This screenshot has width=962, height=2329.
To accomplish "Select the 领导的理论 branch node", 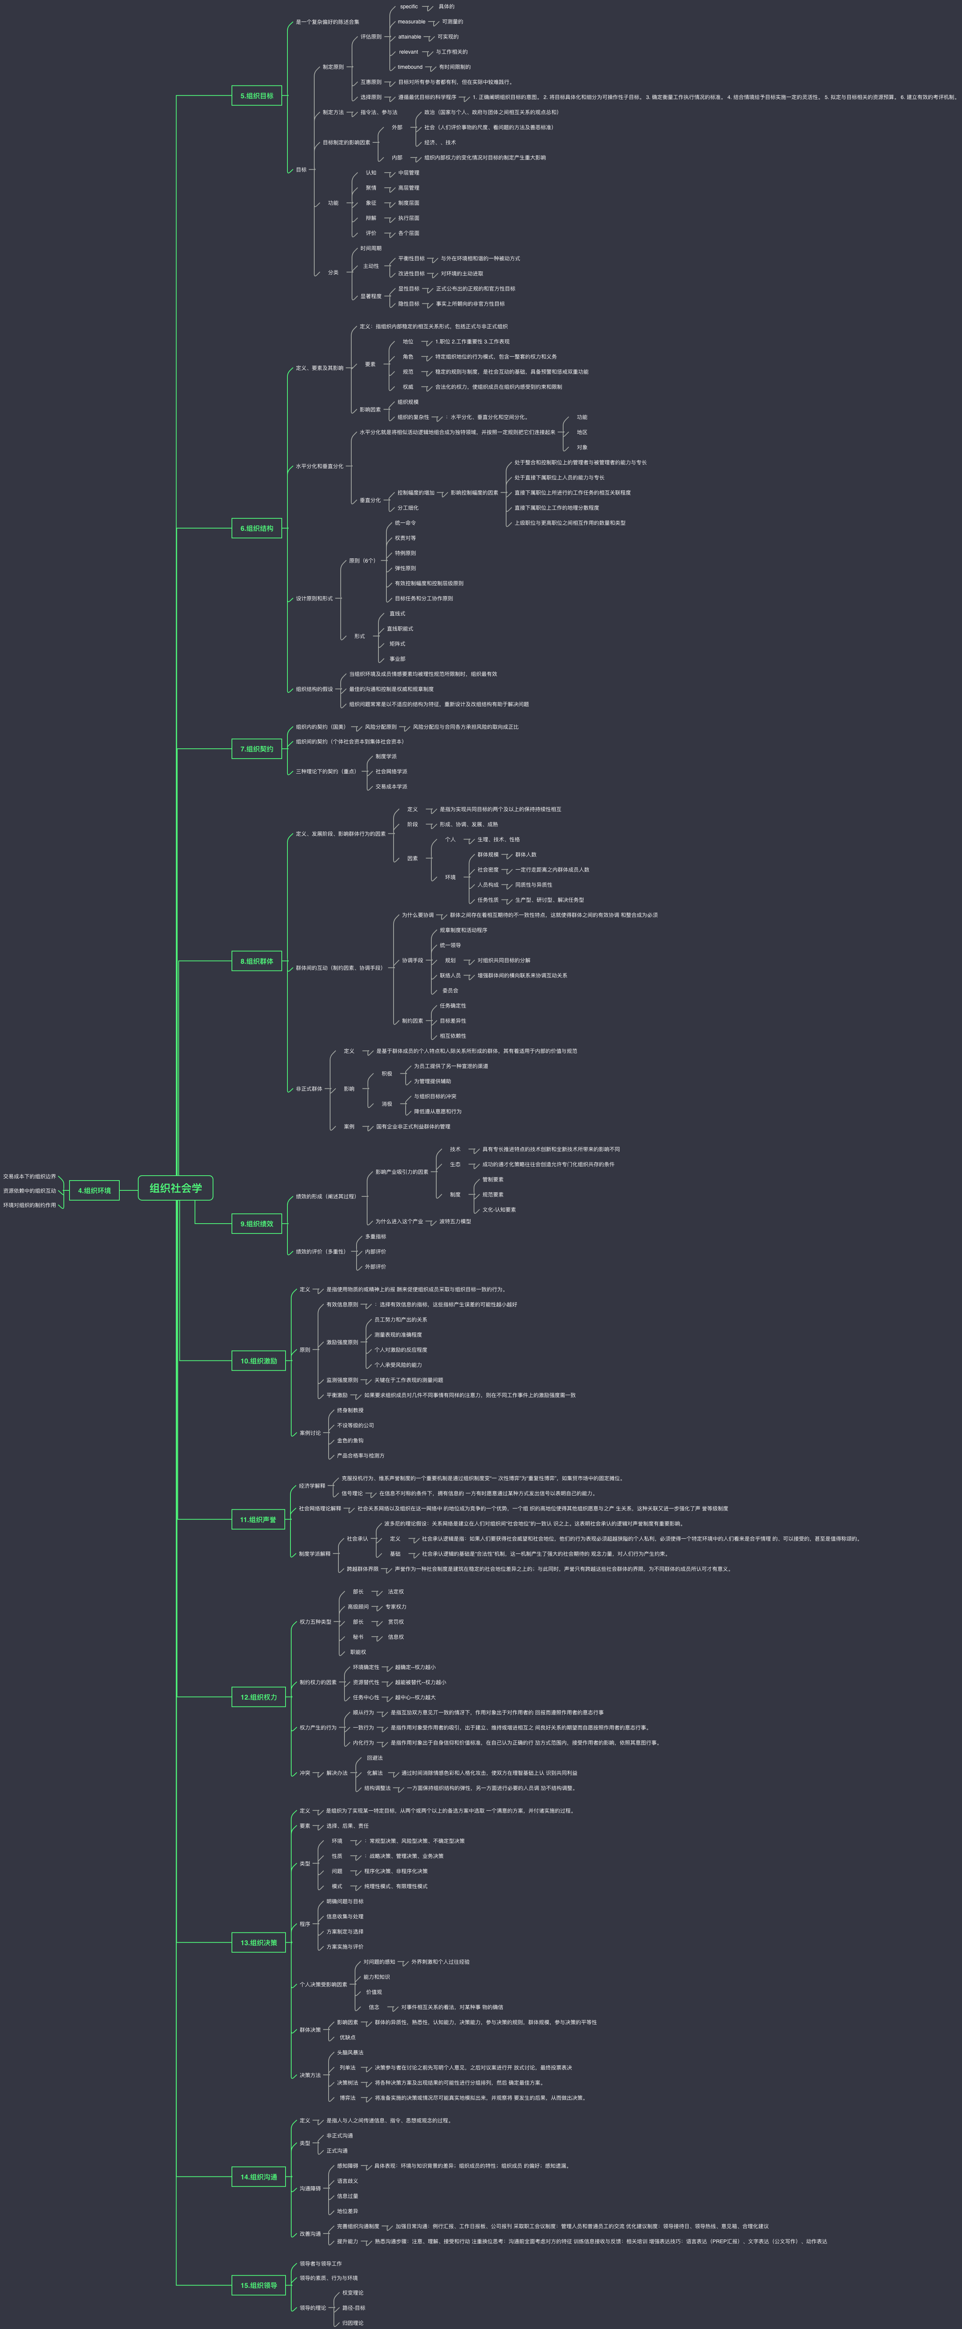I will [x=313, y=2308].
